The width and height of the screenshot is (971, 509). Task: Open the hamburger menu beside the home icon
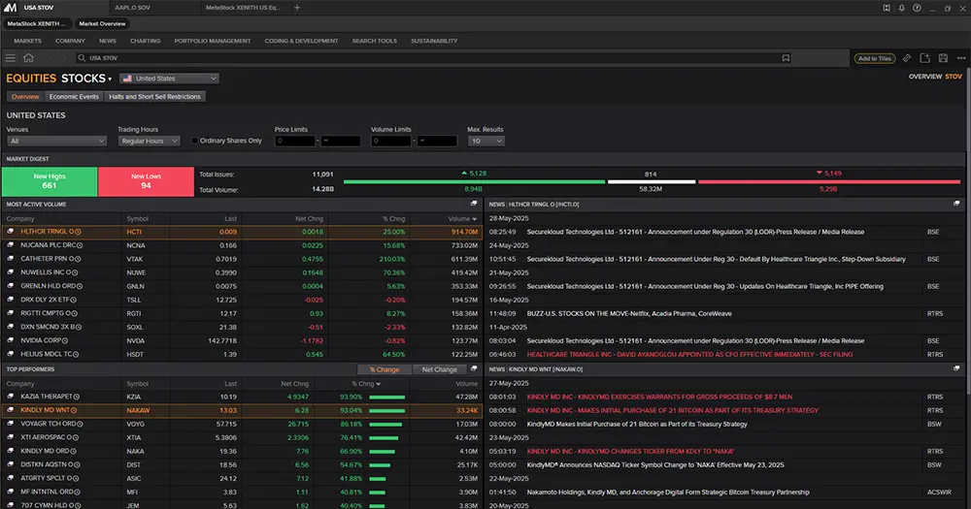click(11, 58)
